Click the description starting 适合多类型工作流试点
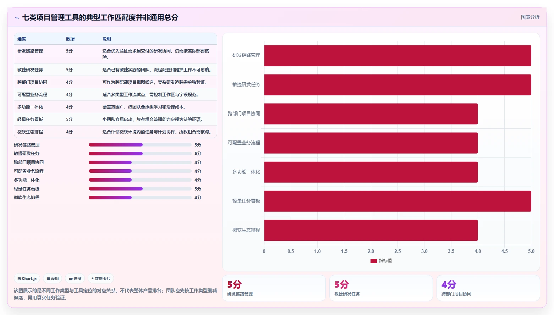 tap(152, 95)
